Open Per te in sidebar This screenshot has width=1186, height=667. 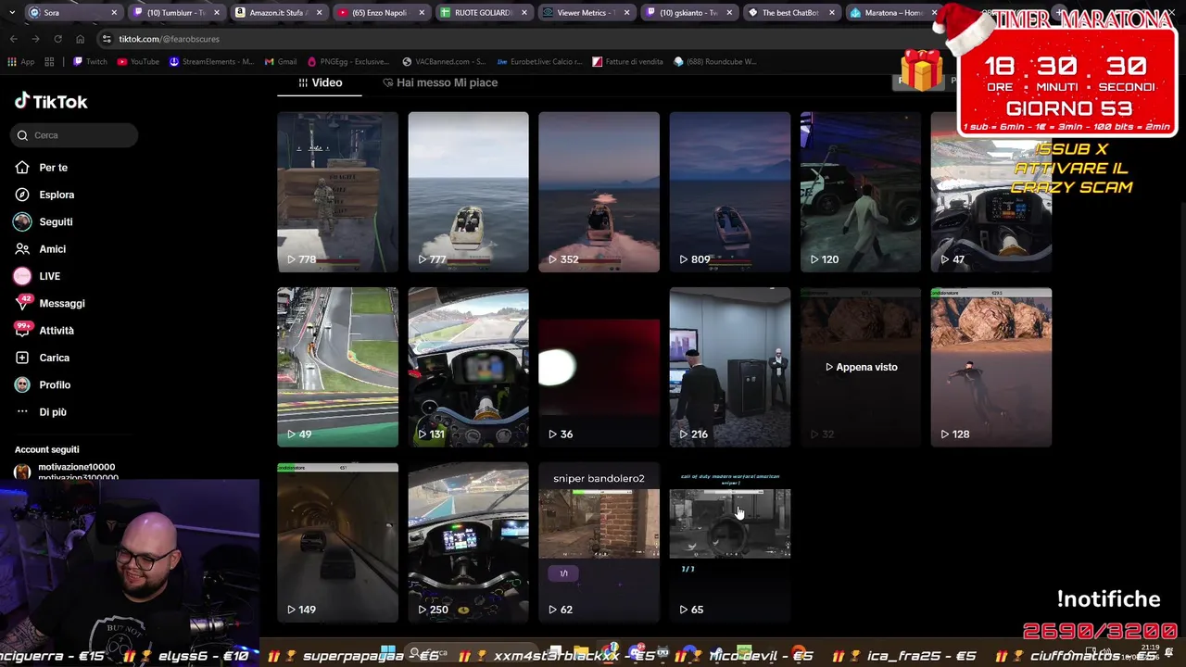(x=53, y=168)
